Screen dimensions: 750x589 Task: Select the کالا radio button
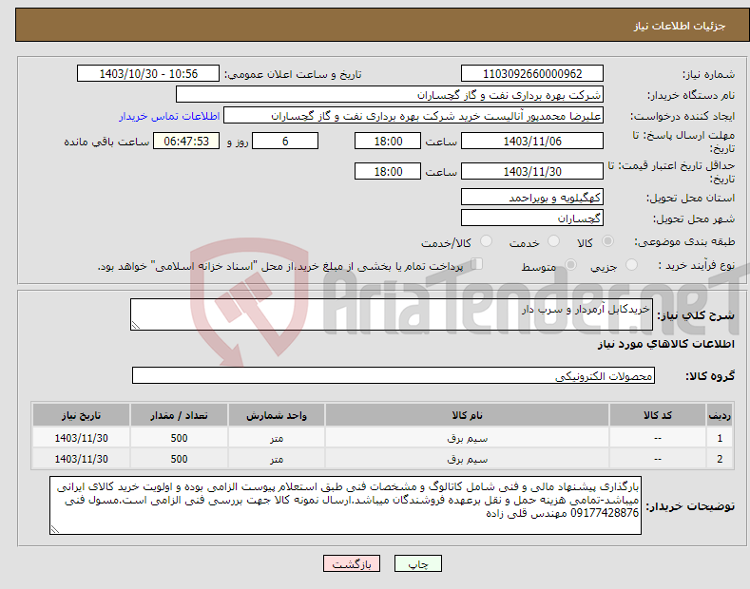point(608,241)
